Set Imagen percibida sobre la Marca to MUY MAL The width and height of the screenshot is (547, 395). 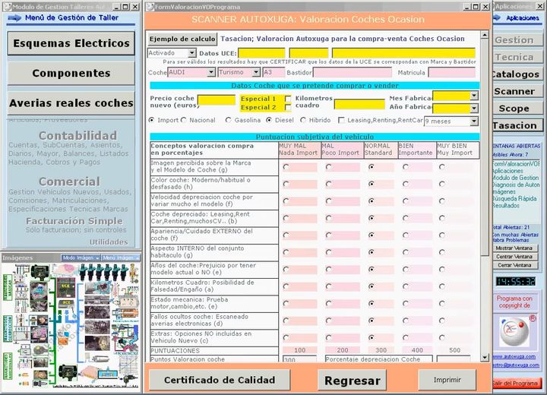(x=286, y=167)
